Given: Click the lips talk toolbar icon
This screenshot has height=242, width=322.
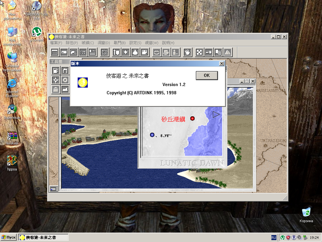Looking at the screenshot, I should pos(157,52).
